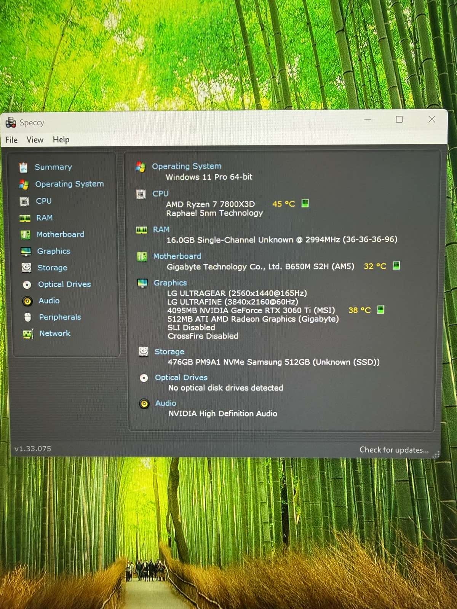The width and height of the screenshot is (457, 609).
Task: Click the monitor icon beside Graphics heading
Action: coord(142,283)
